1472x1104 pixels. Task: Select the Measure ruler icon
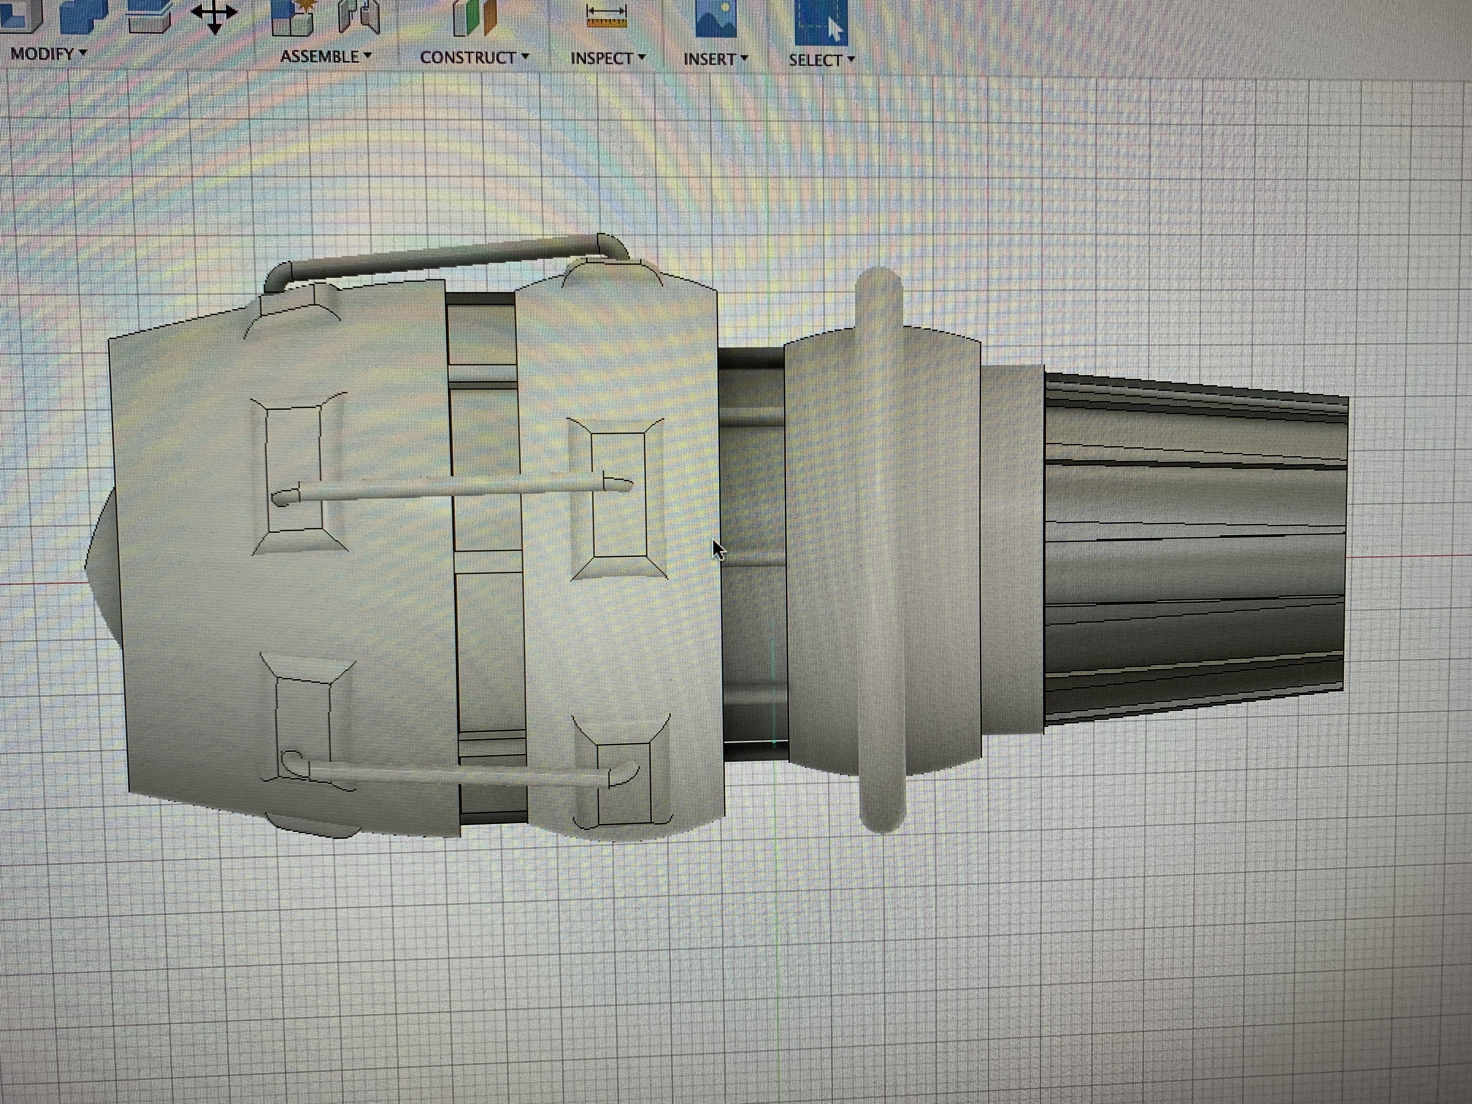607,17
